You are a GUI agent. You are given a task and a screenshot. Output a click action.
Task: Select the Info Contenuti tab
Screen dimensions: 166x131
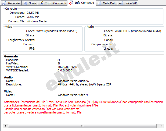(82, 3)
